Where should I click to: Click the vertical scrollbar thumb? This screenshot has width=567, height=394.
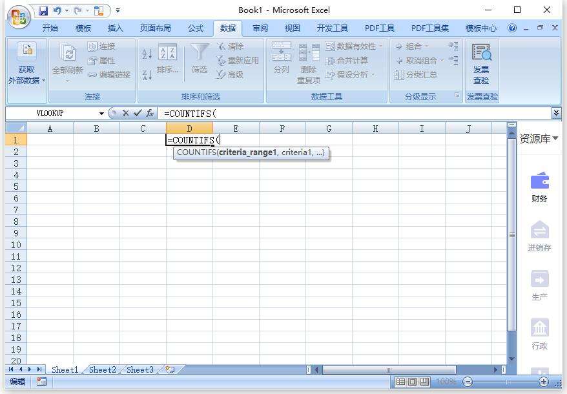(511, 235)
